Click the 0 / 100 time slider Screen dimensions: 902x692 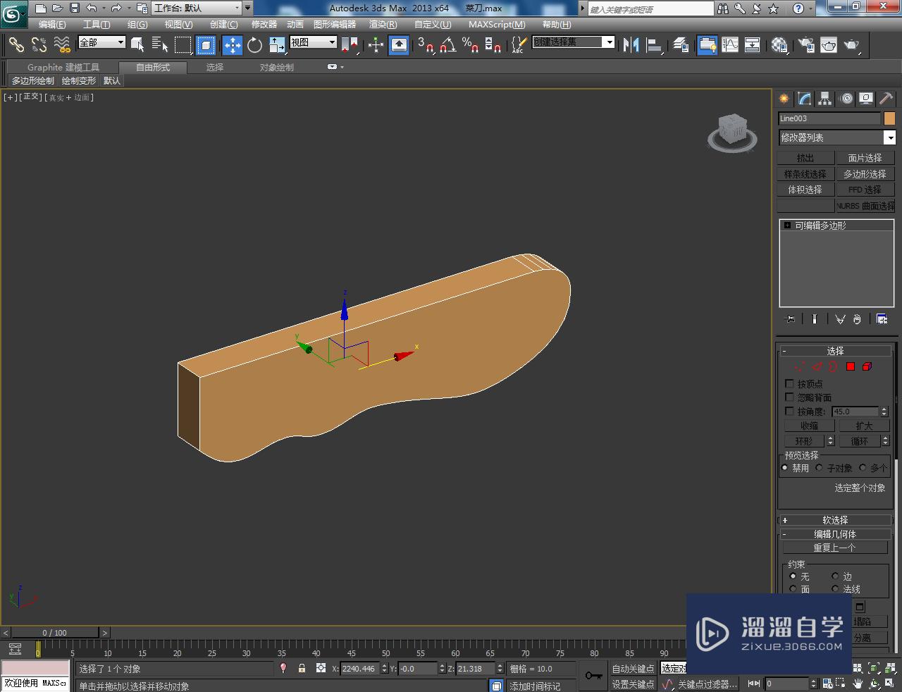(55, 633)
